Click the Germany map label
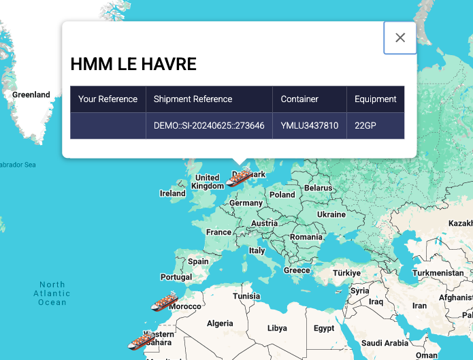 point(246,203)
